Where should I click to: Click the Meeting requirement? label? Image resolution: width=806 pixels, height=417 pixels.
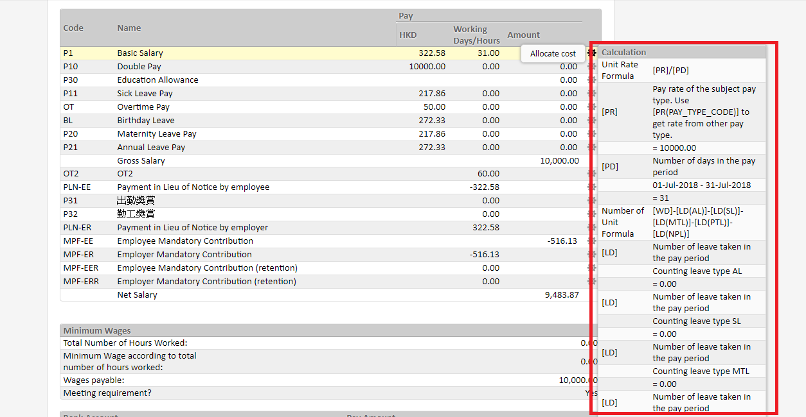pyautogui.click(x=107, y=393)
